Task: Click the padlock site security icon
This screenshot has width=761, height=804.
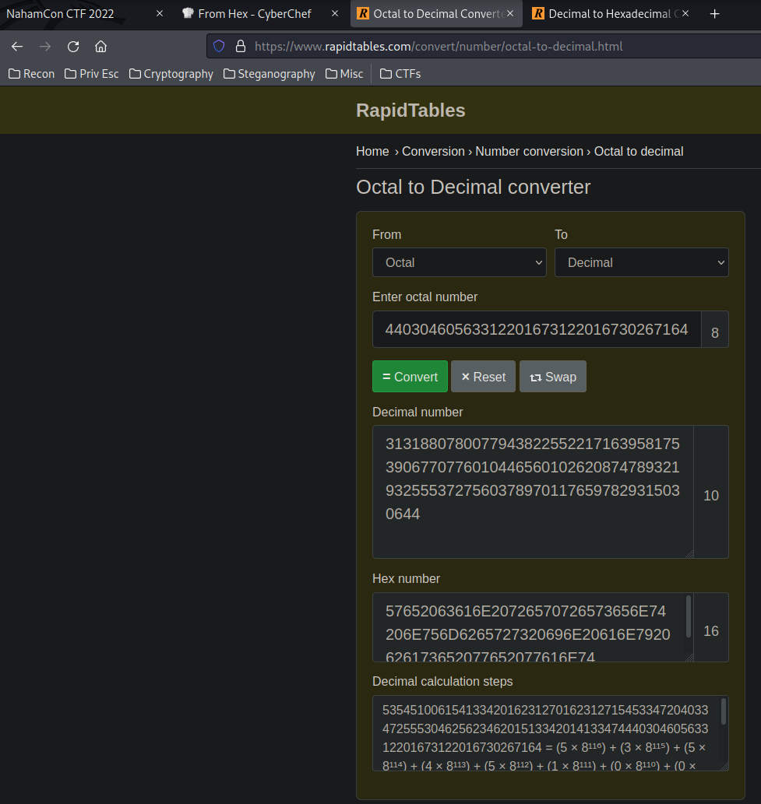Action: pyautogui.click(x=240, y=46)
